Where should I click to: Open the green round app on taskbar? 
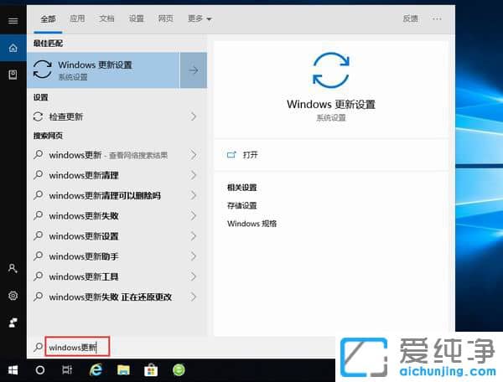[179, 370]
